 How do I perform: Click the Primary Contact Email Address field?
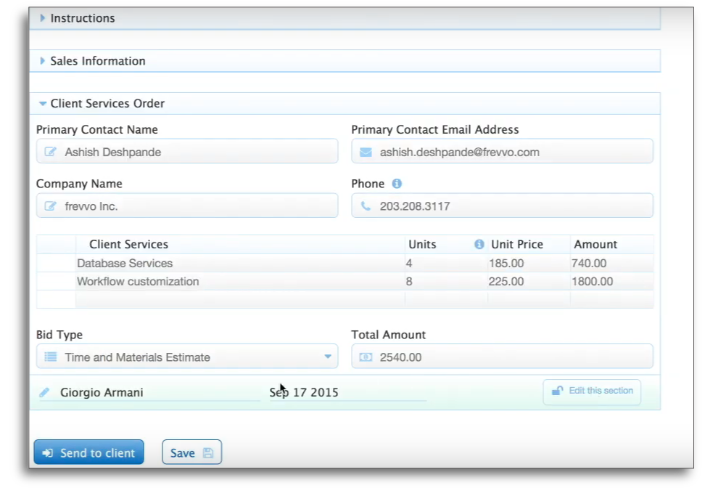click(x=502, y=151)
